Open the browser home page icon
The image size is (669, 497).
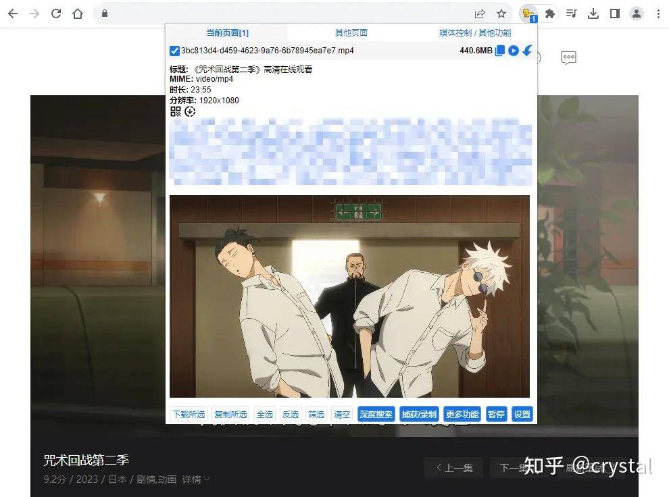[78, 14]
